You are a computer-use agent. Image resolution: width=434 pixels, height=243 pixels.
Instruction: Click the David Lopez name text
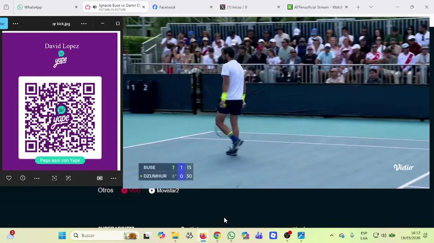pyautogui.click(x=62, y=46)
